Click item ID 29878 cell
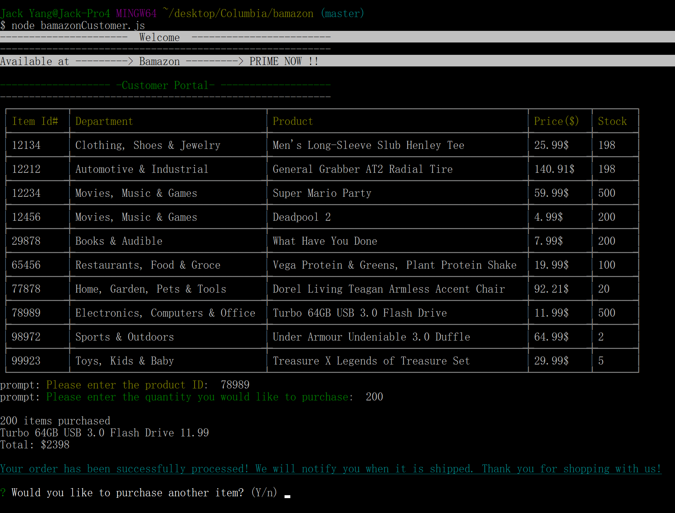The image size is (675, 513). pos(26,241)
